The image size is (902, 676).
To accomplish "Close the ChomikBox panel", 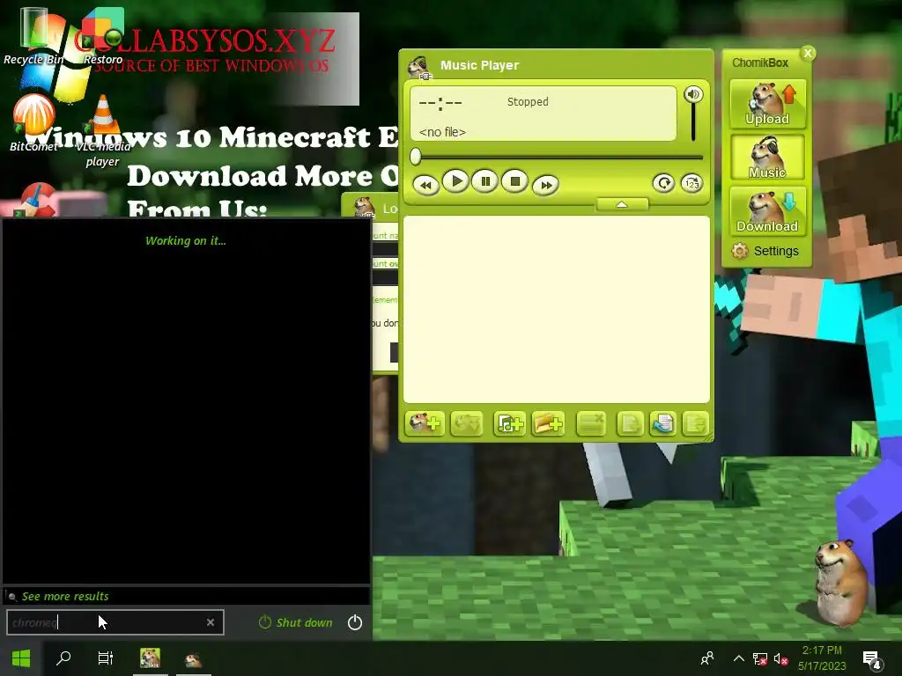I will pos(808,54).
